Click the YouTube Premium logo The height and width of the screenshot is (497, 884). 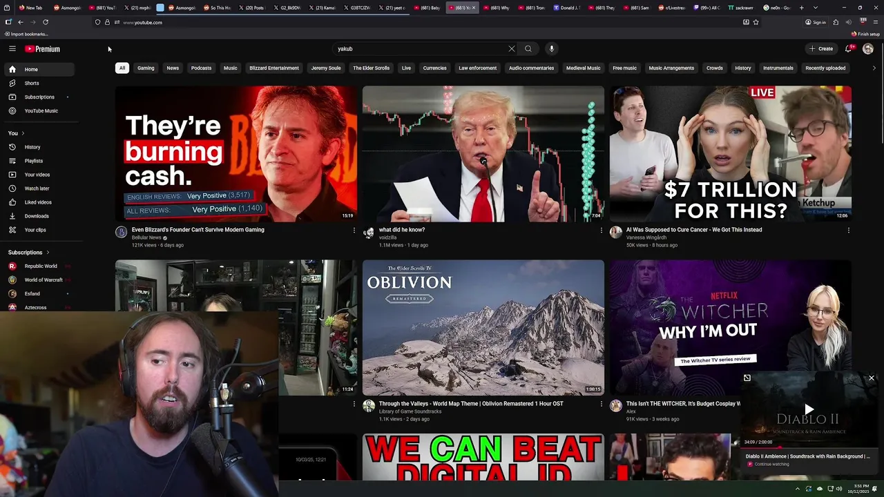pos(43,49)
